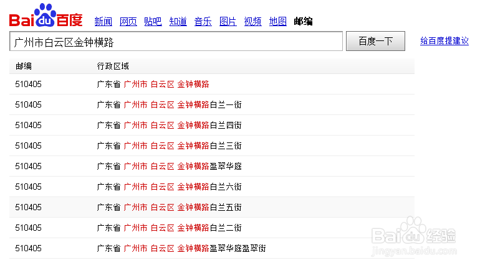Switch to 音乐 music search
This screenshot has height=268, width=485.
(203, 22)
